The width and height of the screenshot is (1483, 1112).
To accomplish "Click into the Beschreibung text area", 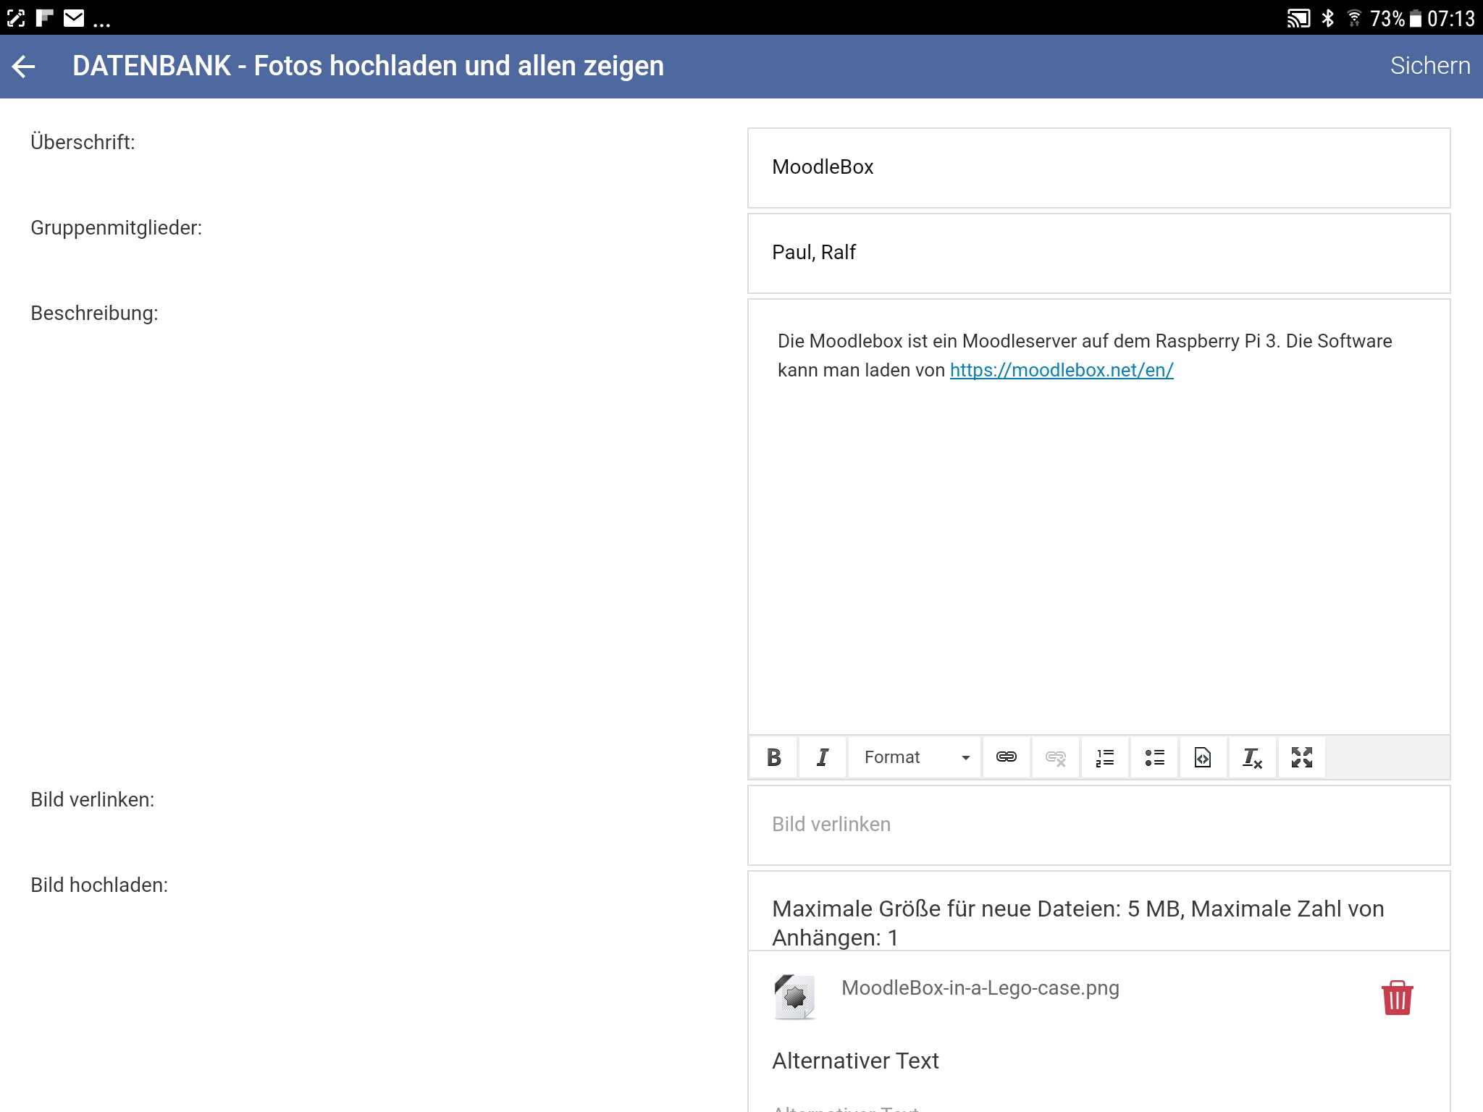I will (1098, 517).
